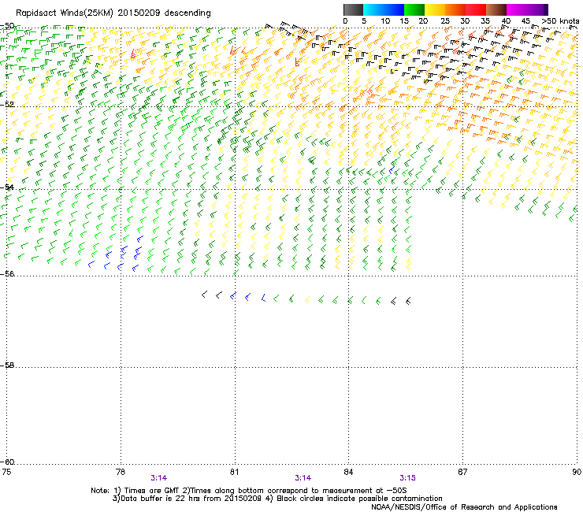Click the '-50' latitude label

7,26
